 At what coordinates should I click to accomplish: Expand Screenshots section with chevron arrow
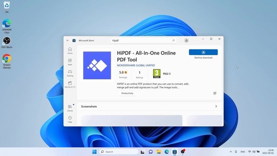click(216, 106)
